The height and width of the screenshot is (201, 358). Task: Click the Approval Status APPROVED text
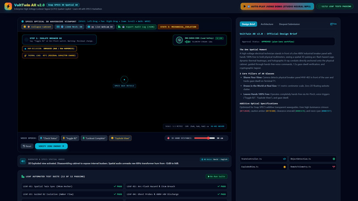[278, 42]
